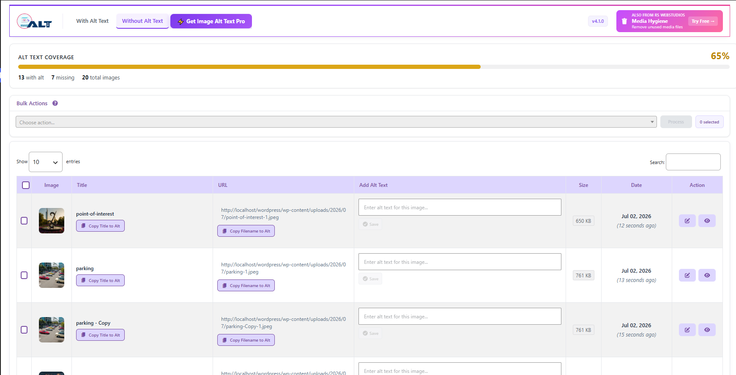Sort table by the Size column header
736x375 pixels.
click(x=583, y=185)
